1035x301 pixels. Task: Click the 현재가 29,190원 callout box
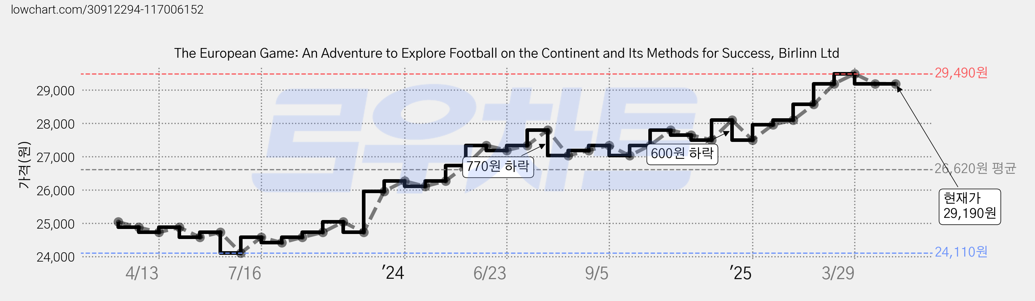coord(970,206)
